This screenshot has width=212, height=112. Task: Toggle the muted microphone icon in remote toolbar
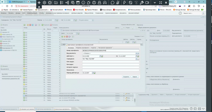click(118, 2)
